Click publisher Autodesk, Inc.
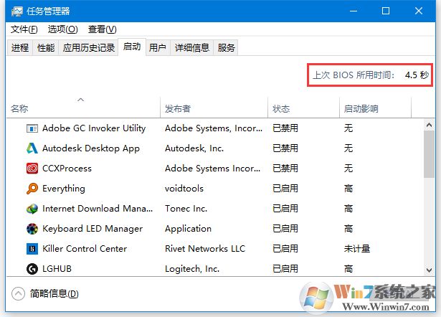The height and width of the screenshot is (317, 441). click(x=194, y=148)
